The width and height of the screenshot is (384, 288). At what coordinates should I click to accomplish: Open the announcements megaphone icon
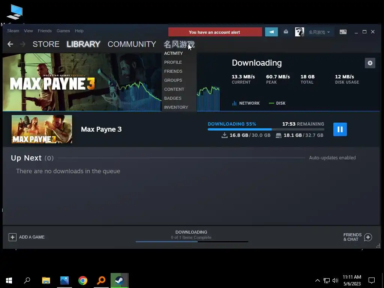coord(271,32)
